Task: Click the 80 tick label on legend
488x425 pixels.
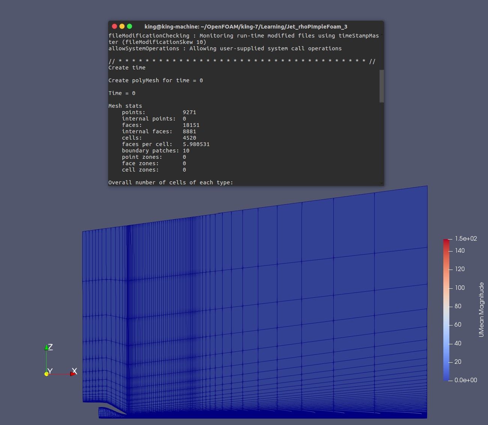Action: click(458, 306)
